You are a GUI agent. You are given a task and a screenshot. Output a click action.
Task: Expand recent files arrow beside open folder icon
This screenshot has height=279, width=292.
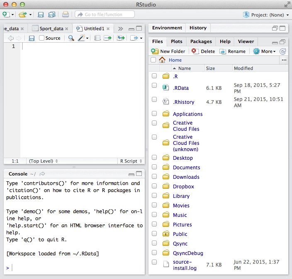point(30,14)
